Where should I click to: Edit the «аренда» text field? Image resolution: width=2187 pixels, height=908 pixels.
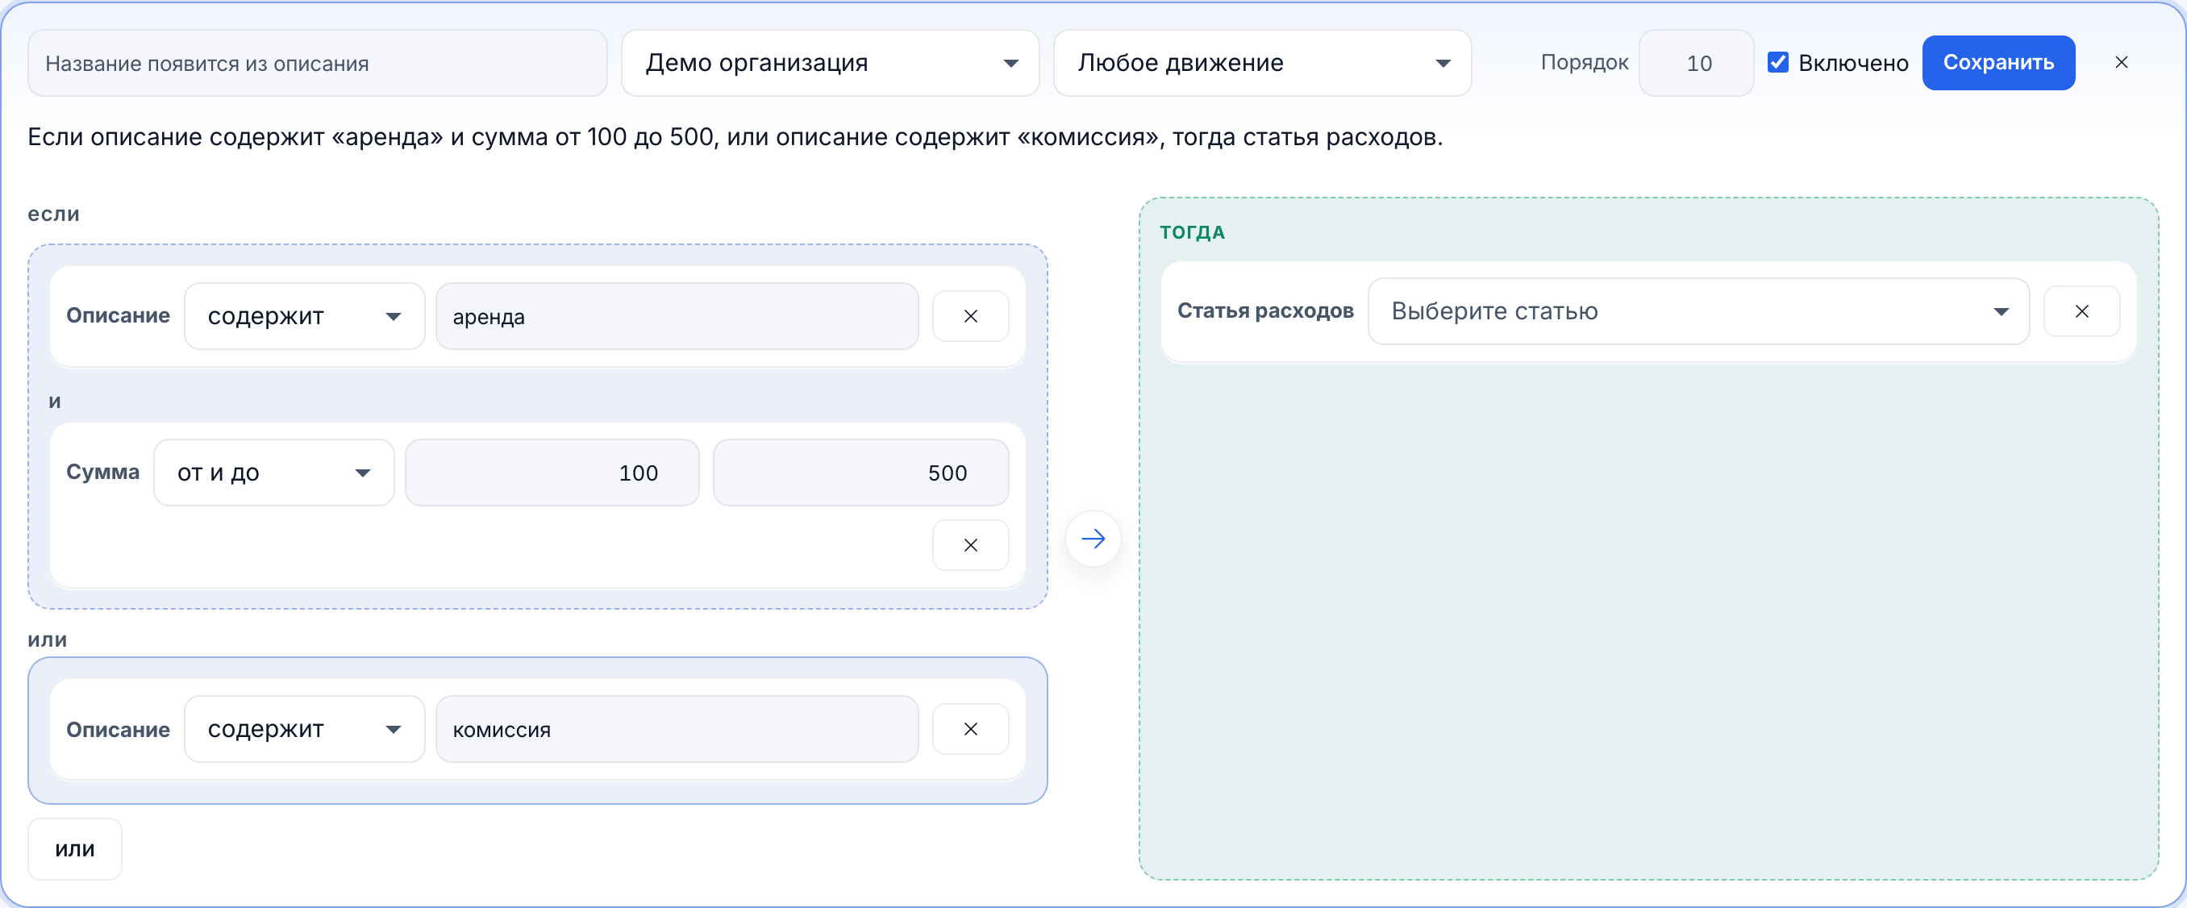[677, 317]
